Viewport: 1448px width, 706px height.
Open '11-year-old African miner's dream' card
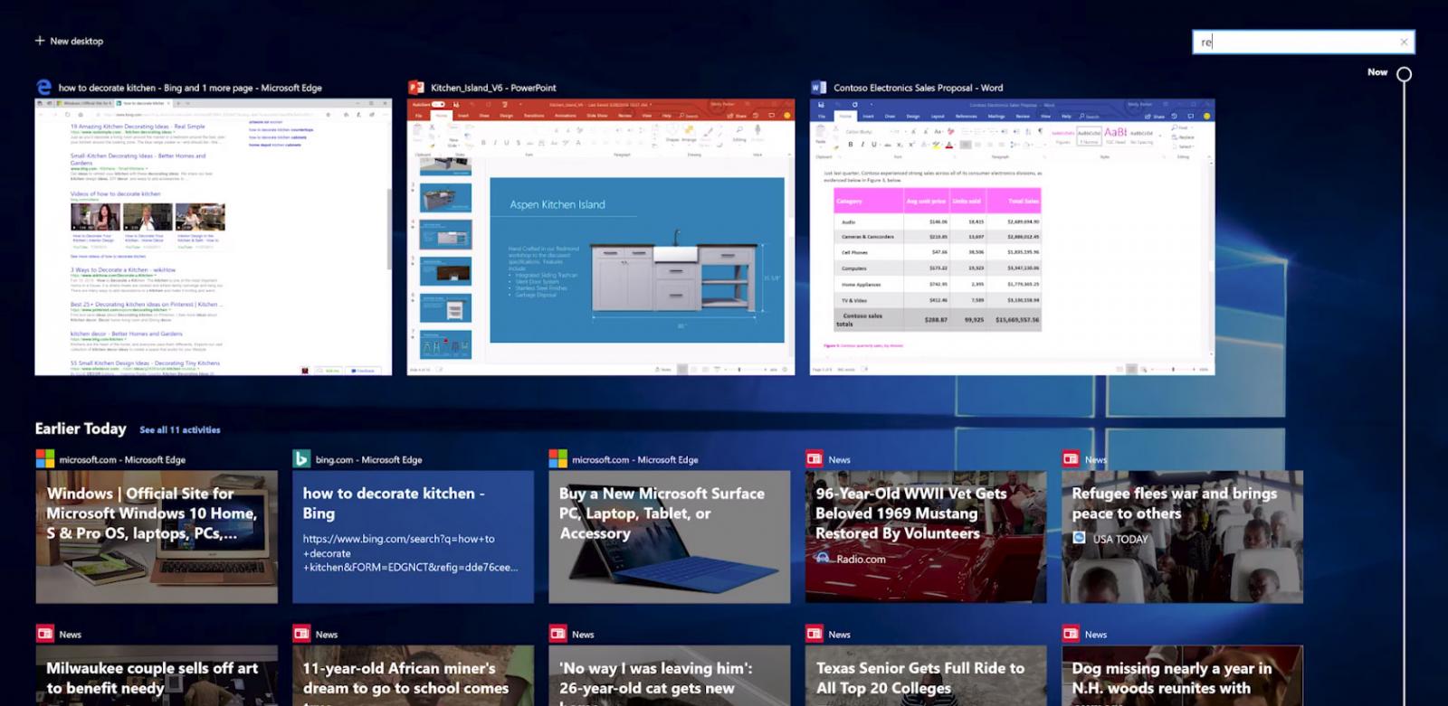pyautogui.click(x=413, y=676)
